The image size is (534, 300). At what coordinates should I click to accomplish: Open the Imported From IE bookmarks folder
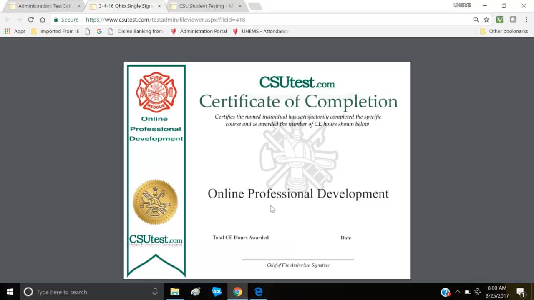click(55, 31)
